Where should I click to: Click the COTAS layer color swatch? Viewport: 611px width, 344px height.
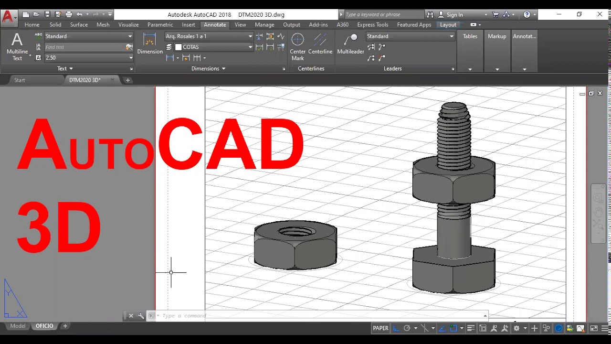tap(179, 47)
